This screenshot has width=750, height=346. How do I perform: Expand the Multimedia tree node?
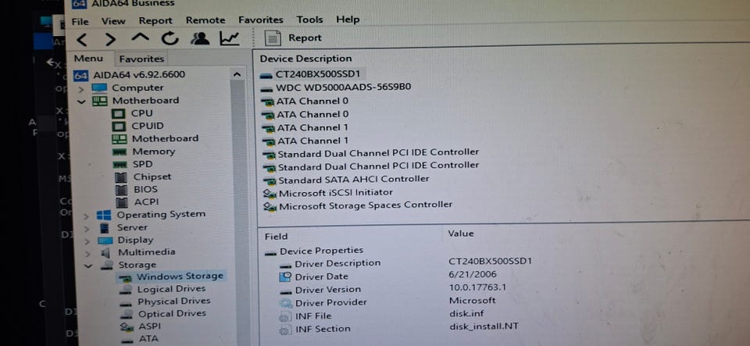87,253
